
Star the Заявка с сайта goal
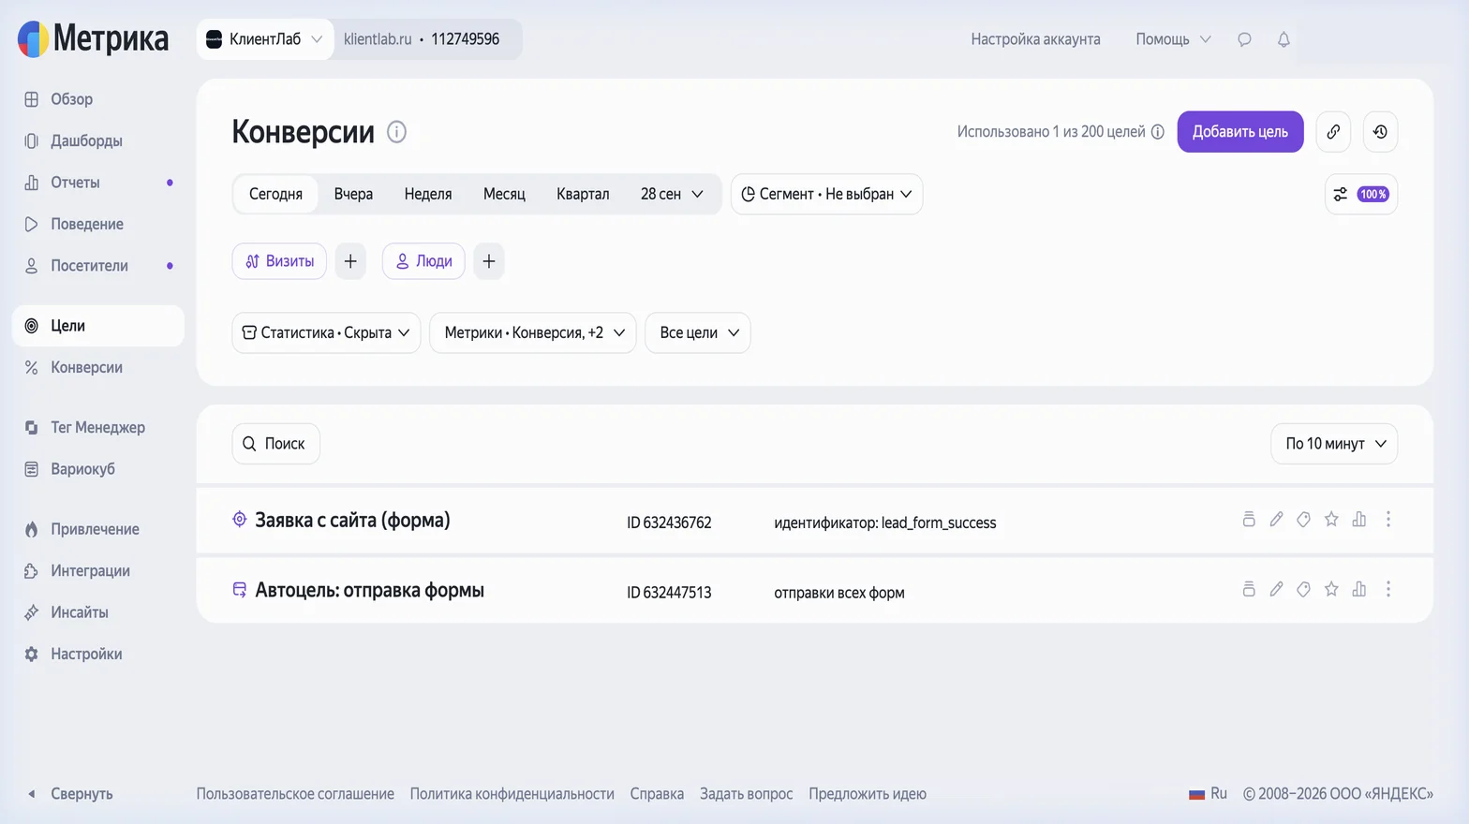click(x=1331, y=520)
